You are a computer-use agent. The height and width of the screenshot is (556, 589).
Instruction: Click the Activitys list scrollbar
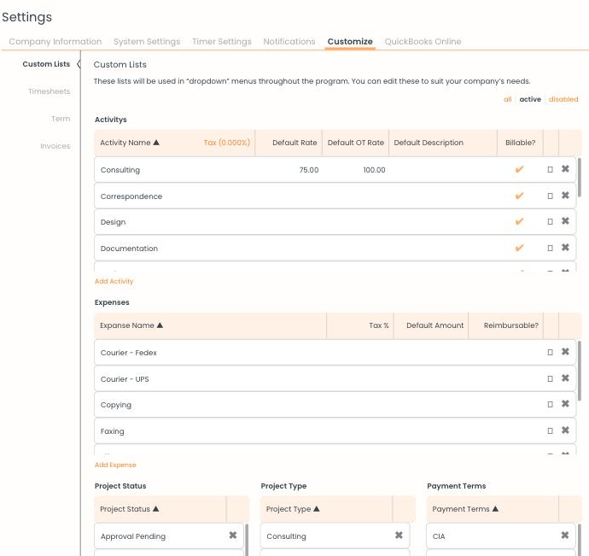580,178
